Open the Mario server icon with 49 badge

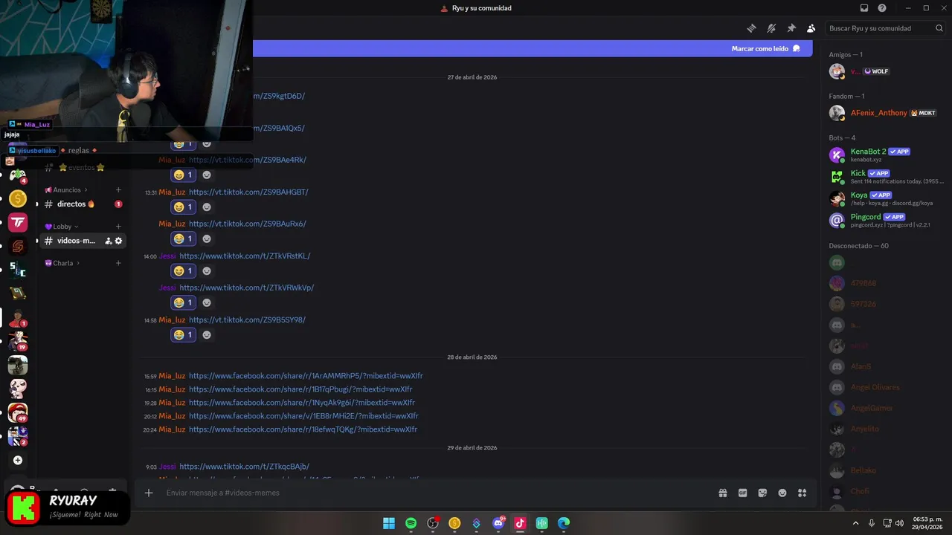tap(18, 412)
